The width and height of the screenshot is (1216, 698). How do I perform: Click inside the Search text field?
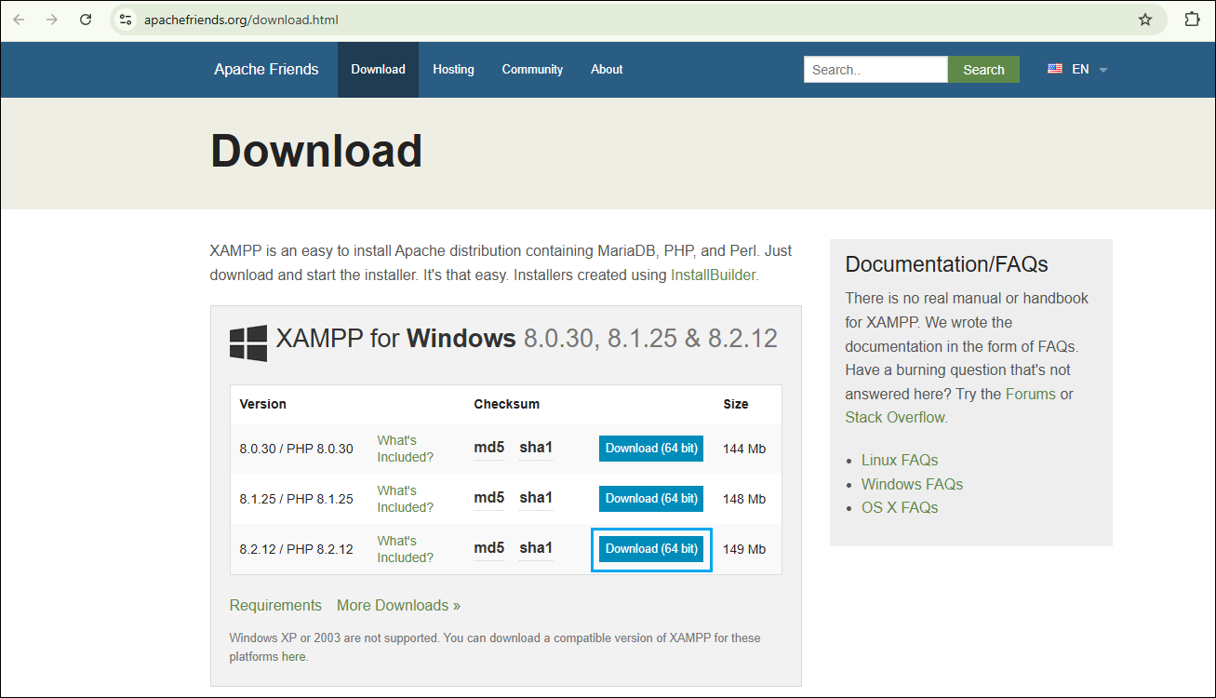click(x=875, y=70)
